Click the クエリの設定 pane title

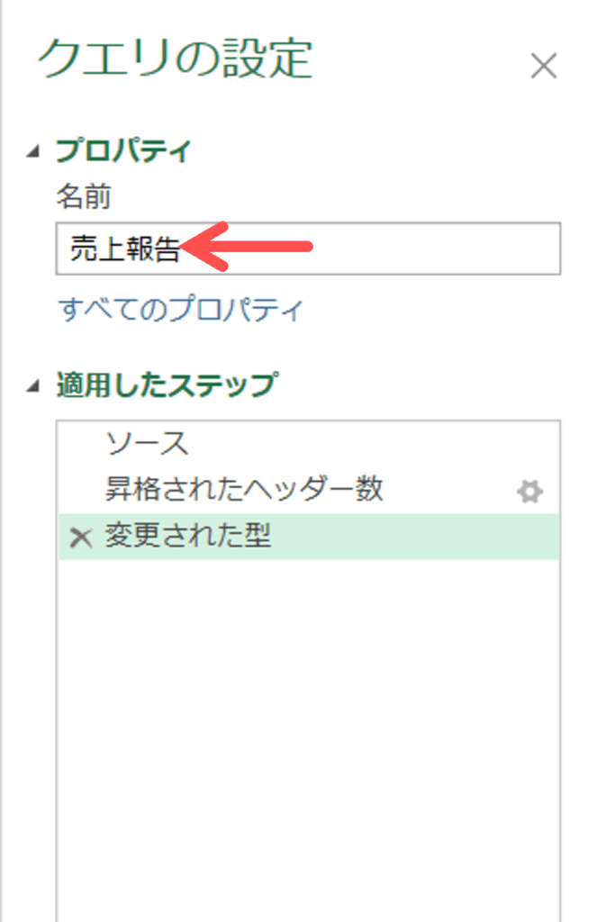coord(175,59)
